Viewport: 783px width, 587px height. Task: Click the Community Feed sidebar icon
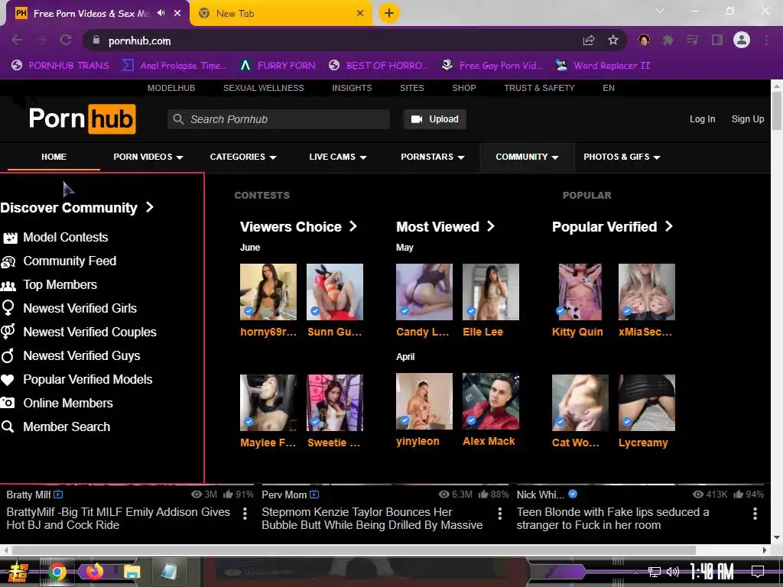pos(8,261)
